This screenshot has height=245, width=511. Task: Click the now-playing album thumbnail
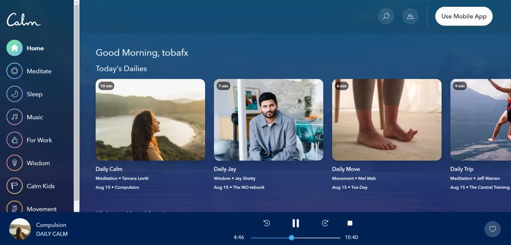click(20, 229)
